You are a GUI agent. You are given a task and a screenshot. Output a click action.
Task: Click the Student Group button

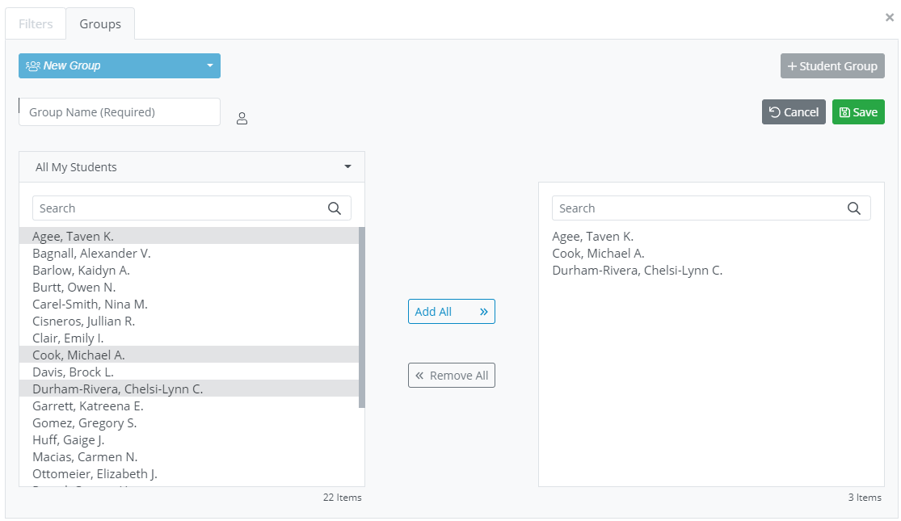tap(832, 66)
